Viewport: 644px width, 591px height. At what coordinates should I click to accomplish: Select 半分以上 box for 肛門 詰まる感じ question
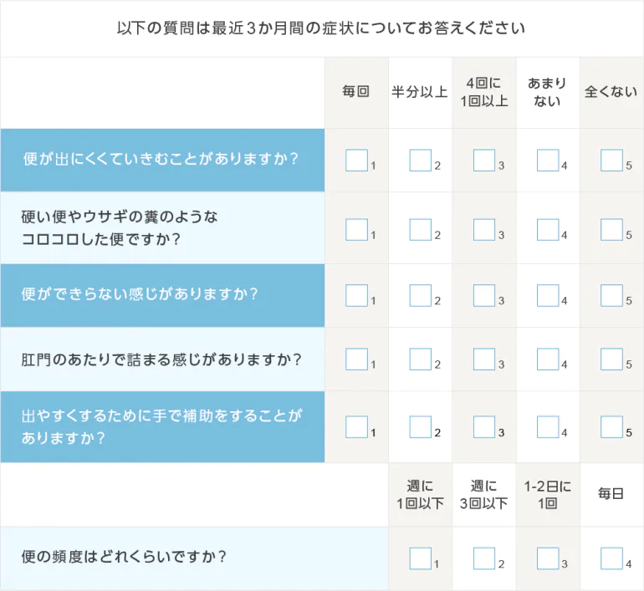[420, 359]
